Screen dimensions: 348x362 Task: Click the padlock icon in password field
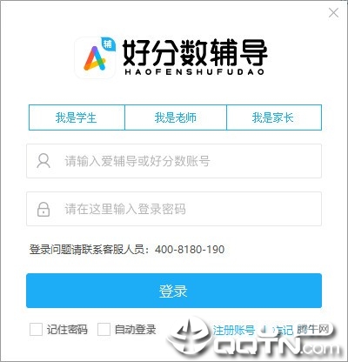tap(43, 209)
